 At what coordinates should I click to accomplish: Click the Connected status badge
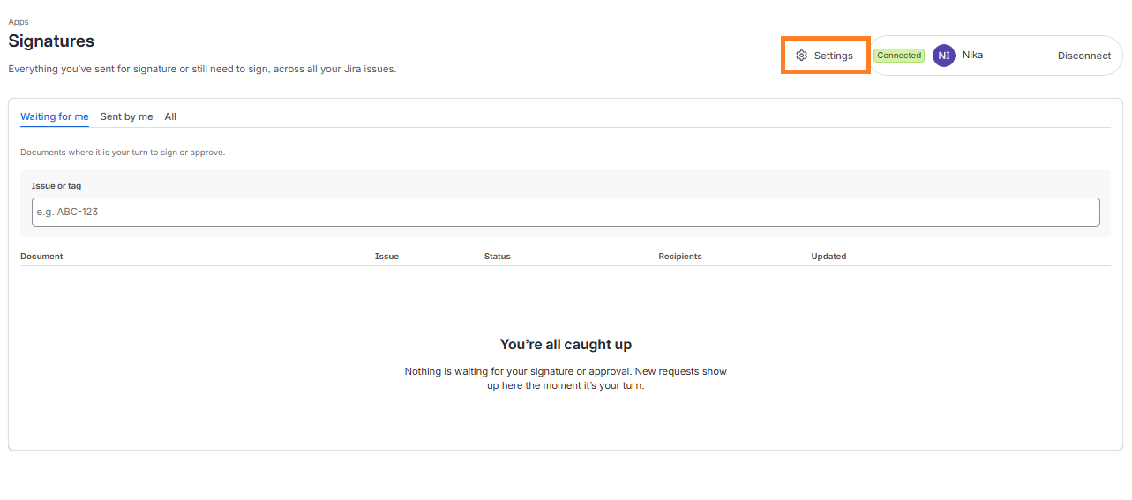899,56
